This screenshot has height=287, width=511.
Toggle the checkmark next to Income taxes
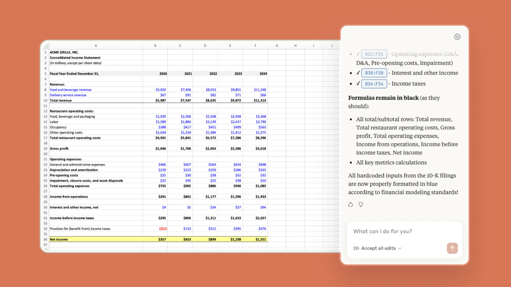click(x=358, y=83)
